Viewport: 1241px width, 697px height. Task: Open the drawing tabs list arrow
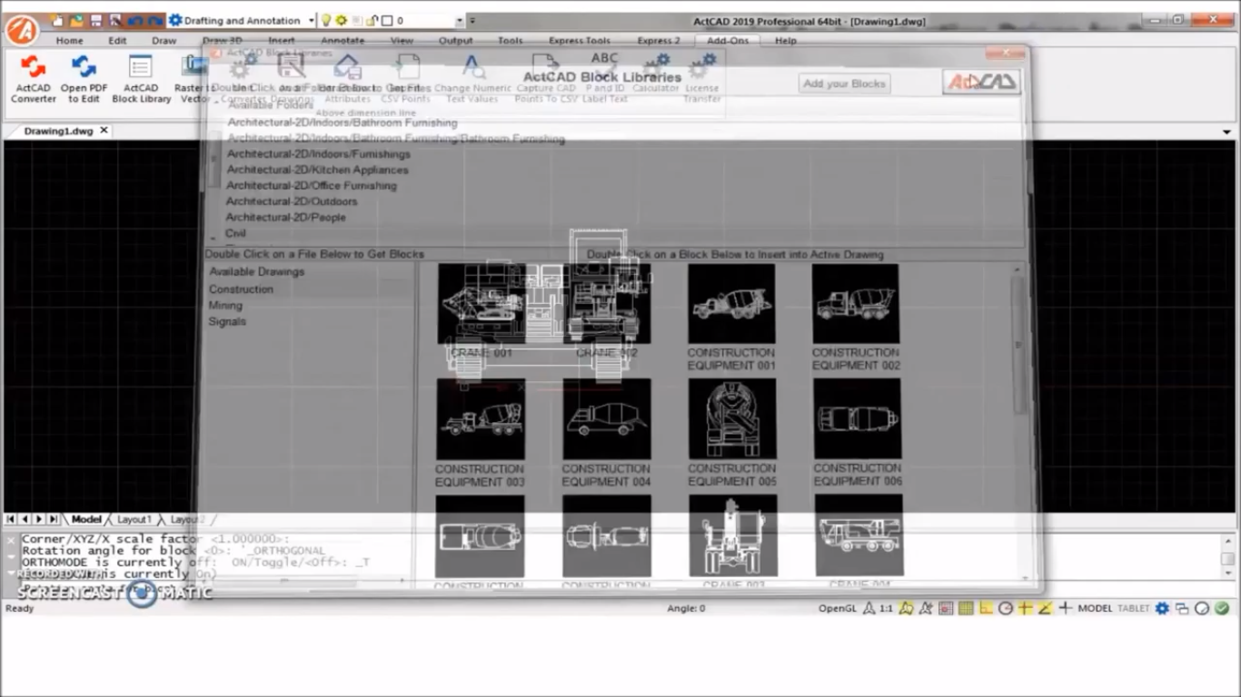coord(1227,132)
